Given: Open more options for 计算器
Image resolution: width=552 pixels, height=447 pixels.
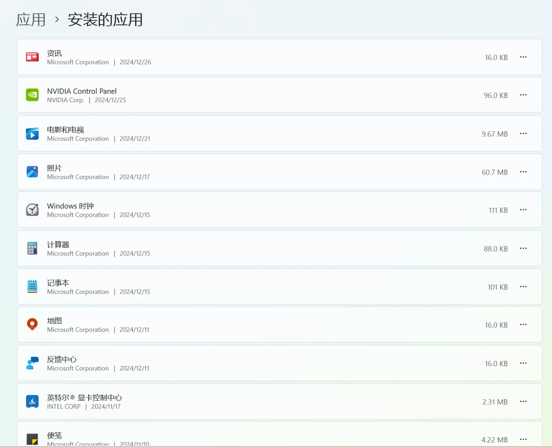Looking at the screenshot, I should coord(523,248).
